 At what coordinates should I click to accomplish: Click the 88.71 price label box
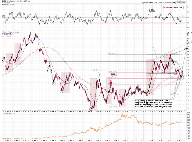click(x=113, y=74)
